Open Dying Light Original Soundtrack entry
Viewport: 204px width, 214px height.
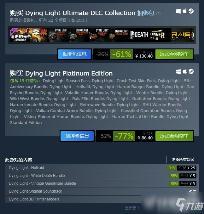coord(102,191)
